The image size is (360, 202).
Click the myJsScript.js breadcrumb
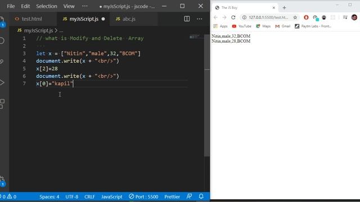(x=38, y=30)
